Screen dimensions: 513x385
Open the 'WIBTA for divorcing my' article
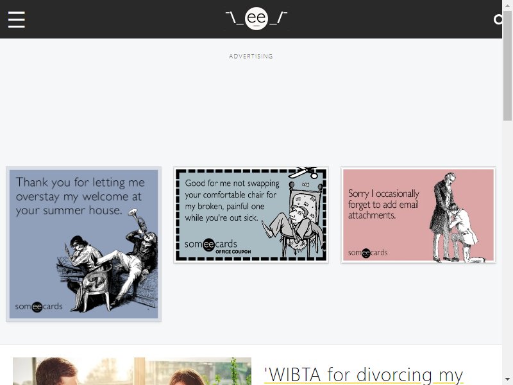(363, 375)
